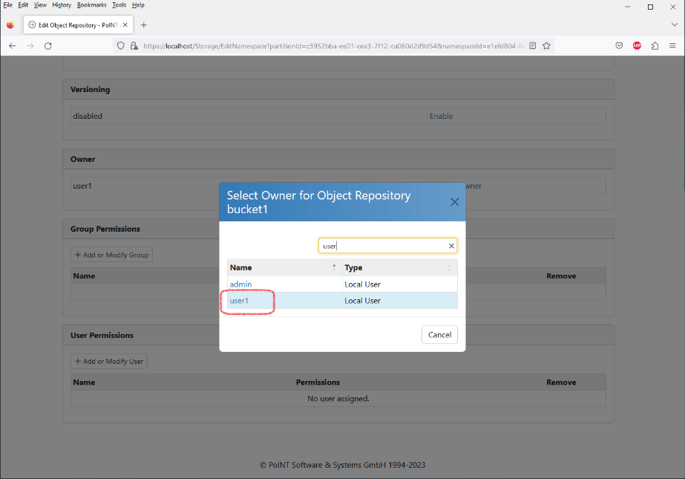Screen dimensions: 685x479
Task: Click the forward navigation arrow
Action: (x=30, y=46)
